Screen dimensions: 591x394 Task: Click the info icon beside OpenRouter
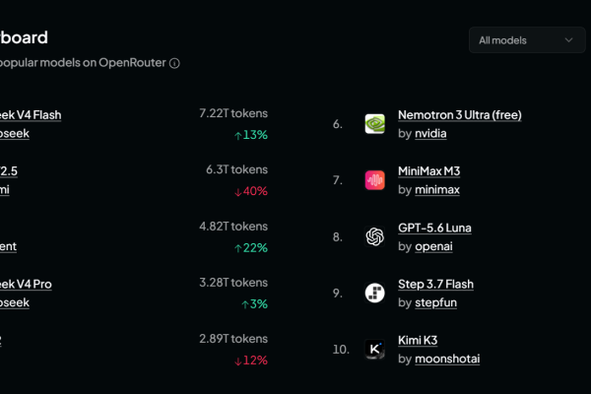coord(174,63)
